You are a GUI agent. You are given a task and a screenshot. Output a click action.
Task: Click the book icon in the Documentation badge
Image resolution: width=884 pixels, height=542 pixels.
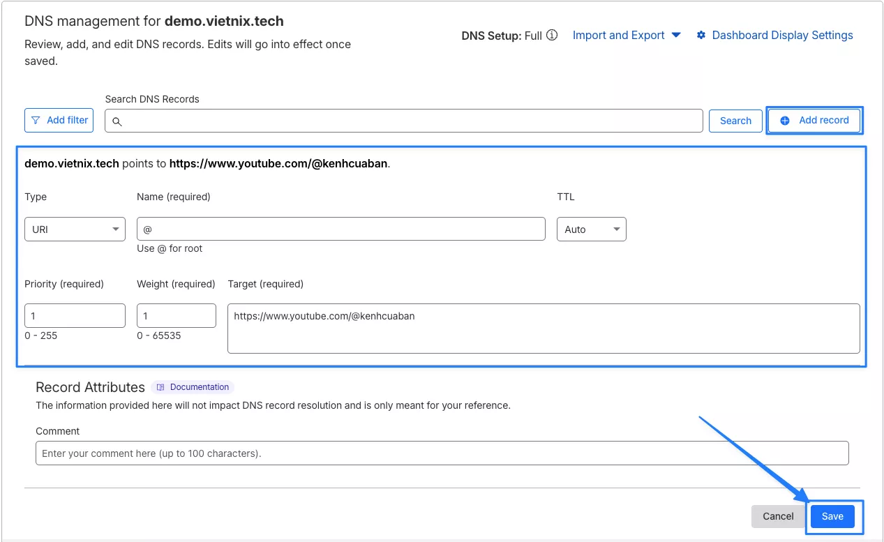(x=160, y=387)
